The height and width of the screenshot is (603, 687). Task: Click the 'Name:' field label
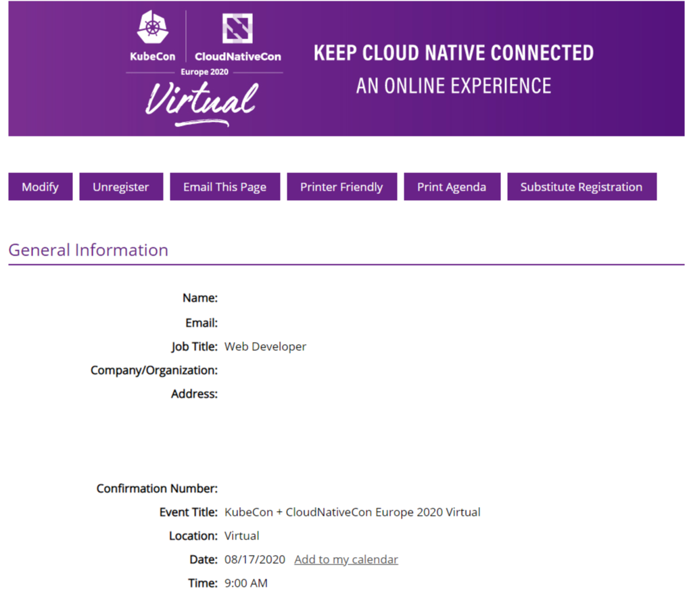pos(200,297)
